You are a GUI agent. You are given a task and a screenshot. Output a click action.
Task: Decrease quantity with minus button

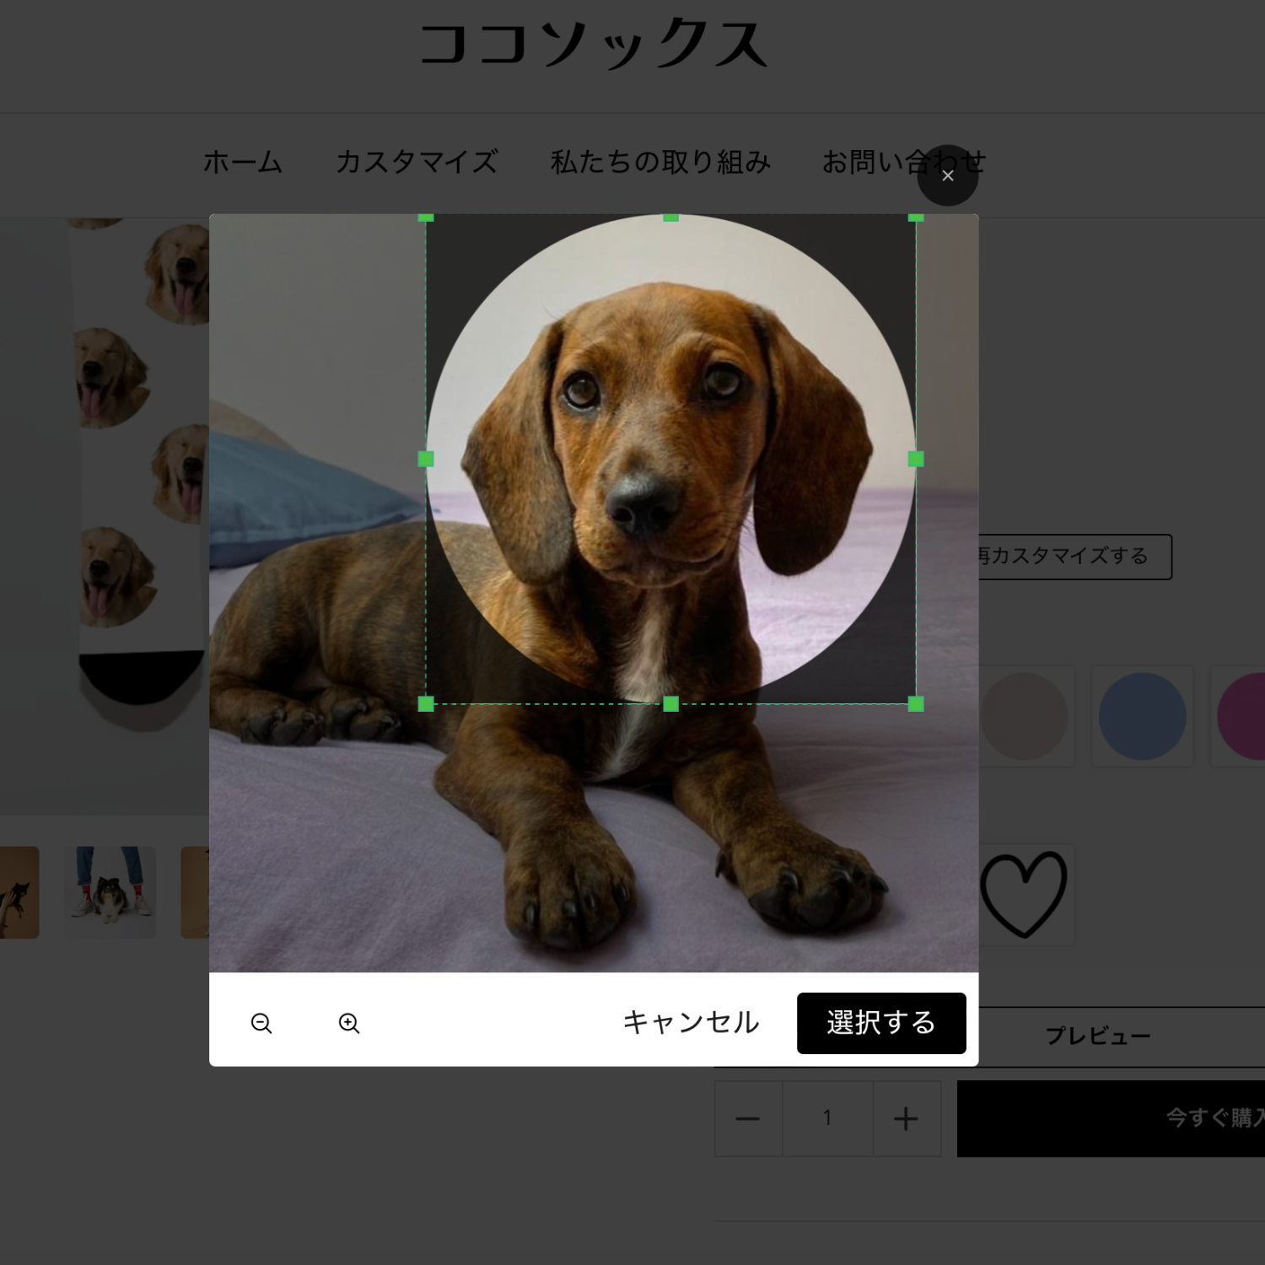[x=748, y=1119]
